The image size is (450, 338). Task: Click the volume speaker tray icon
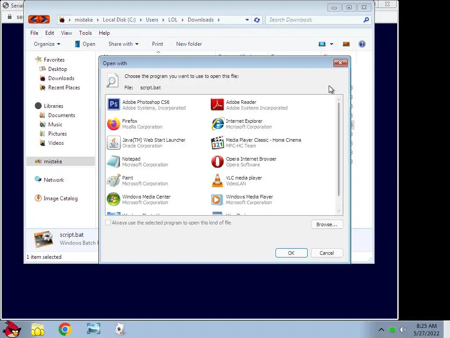coord(403,330)
